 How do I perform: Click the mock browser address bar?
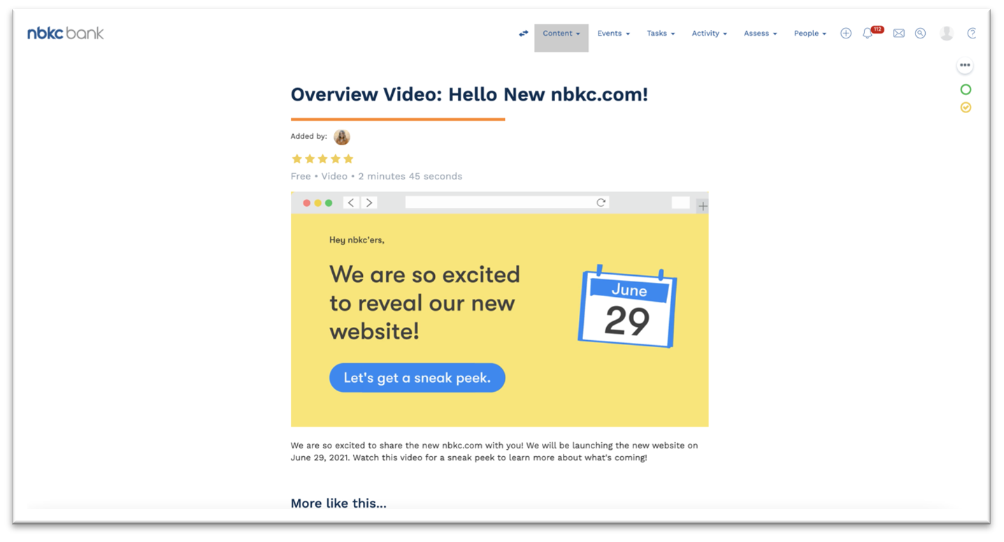[x=507, y=203]
